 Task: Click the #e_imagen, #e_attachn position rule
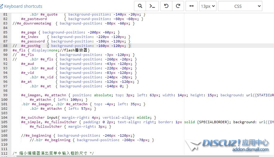(x=120, y=95)
